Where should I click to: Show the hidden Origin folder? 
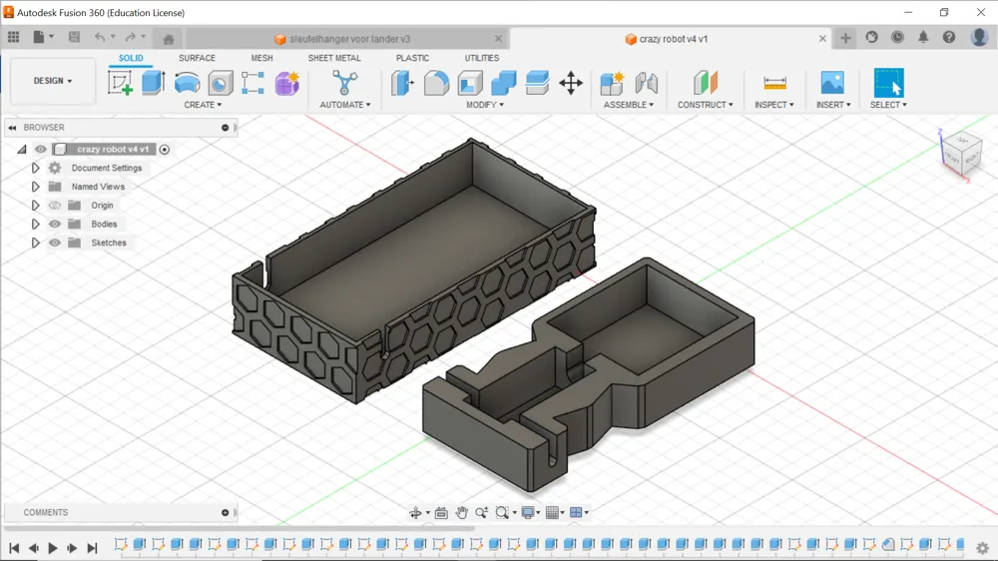pyautogui.click(x=55, y=206)
